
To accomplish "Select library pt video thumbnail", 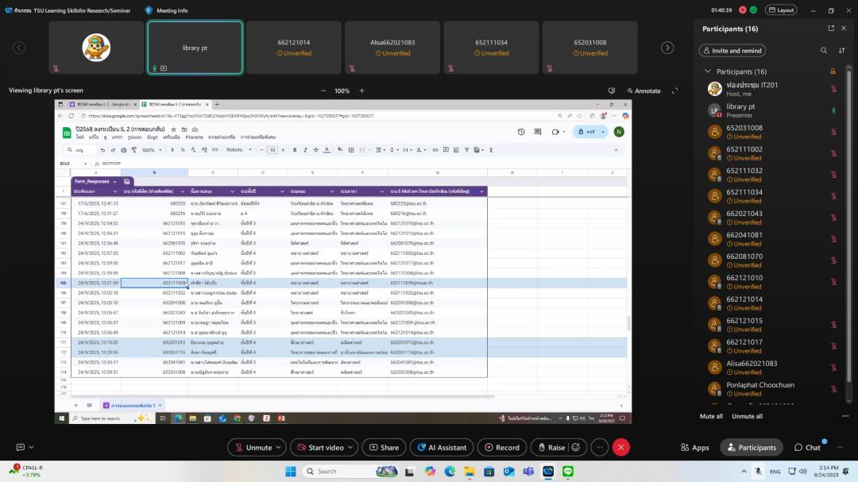I will [195, 48].
